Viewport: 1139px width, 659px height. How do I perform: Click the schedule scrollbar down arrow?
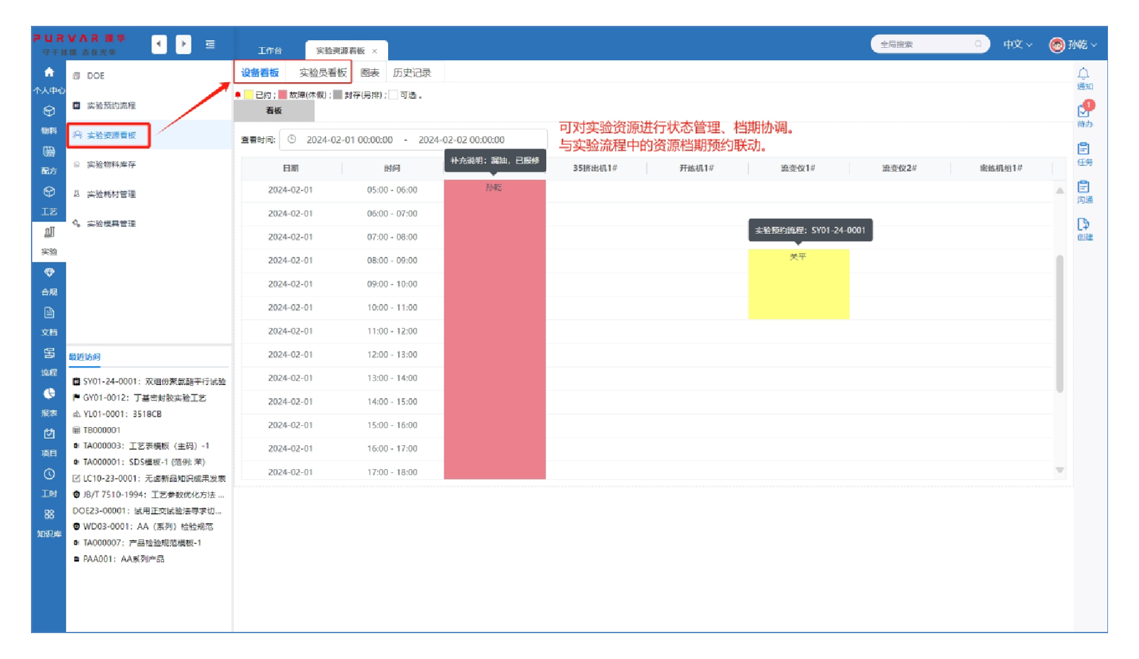(x=1060, y=470)
